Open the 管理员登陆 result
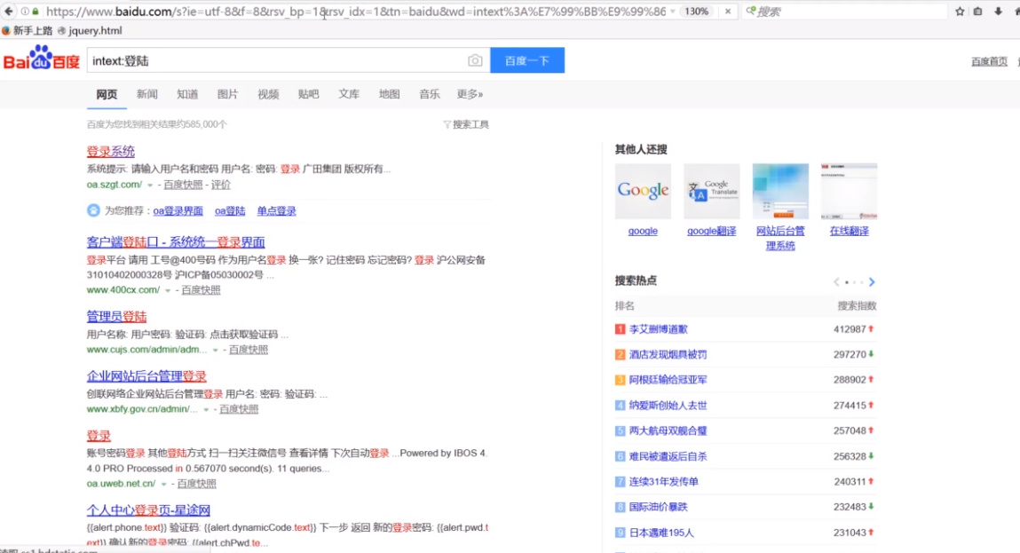Viewport: 1020px width, 553px height. point(116,317)
